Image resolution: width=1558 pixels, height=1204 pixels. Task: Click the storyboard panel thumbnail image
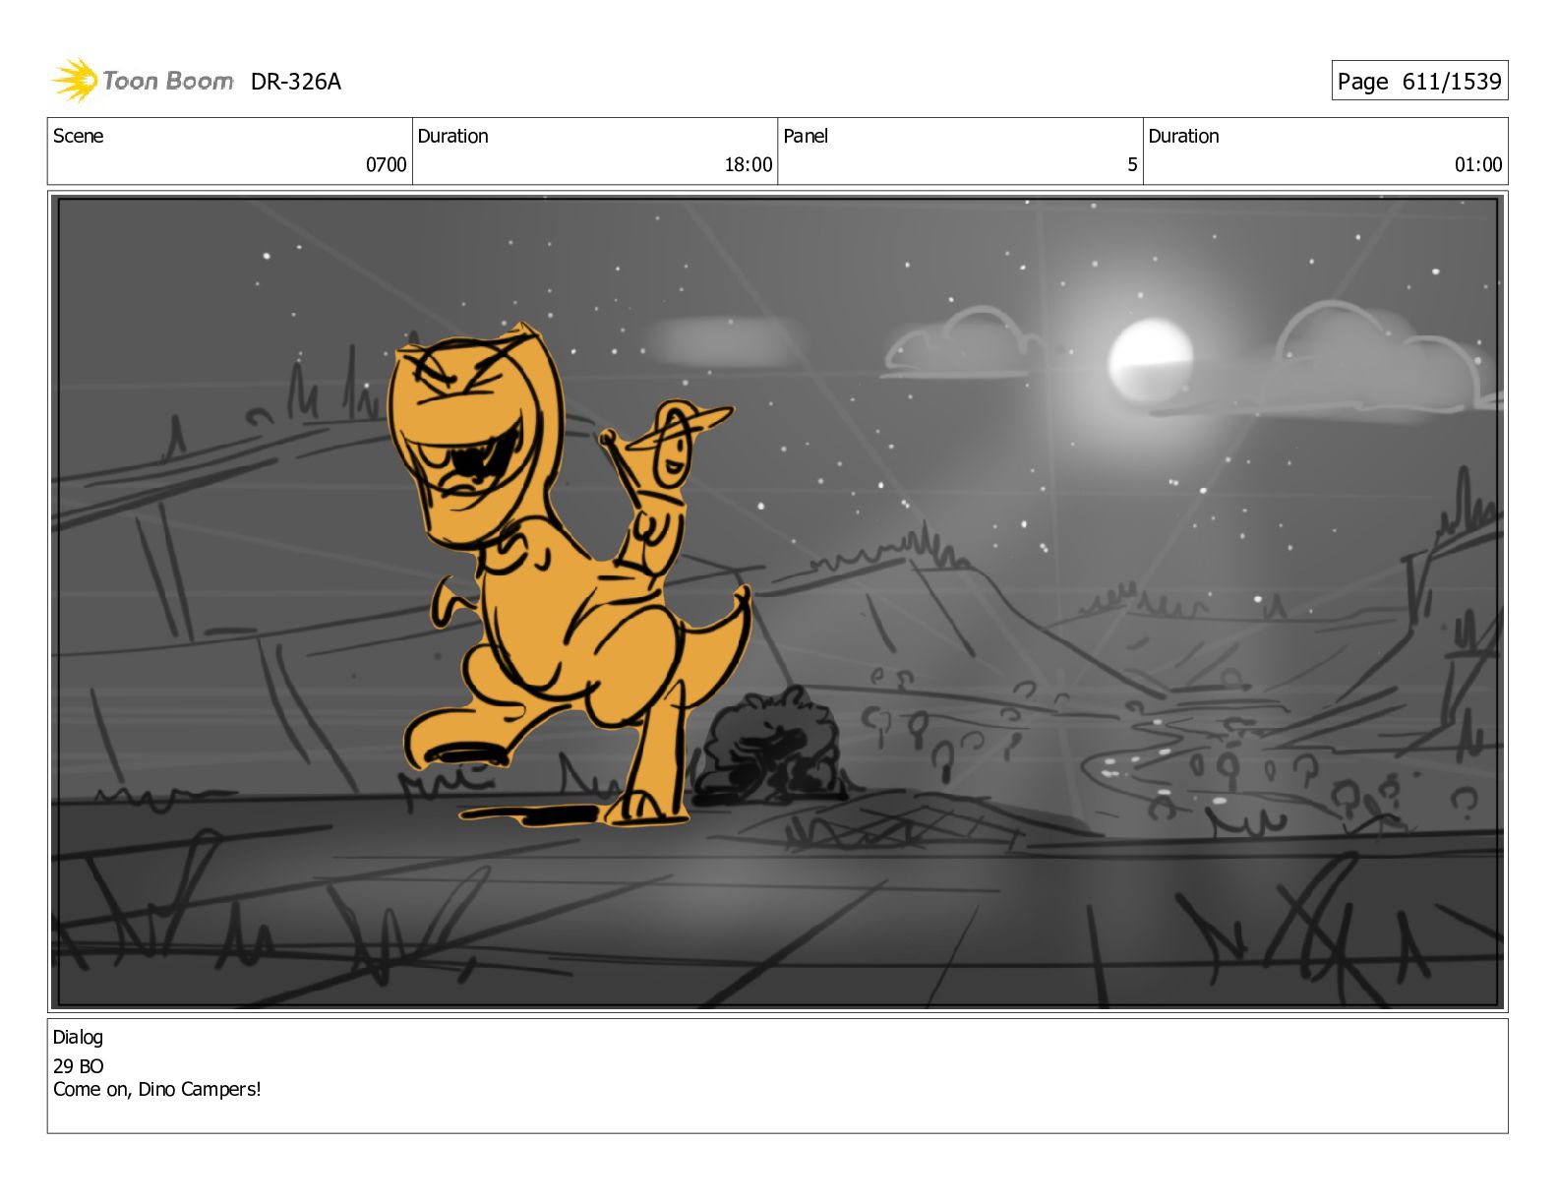(x=777, y=602)
